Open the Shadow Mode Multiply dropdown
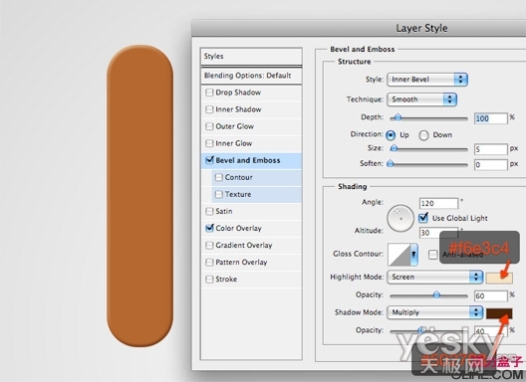The height and width of the screenshot is (382, 526). 434,312
